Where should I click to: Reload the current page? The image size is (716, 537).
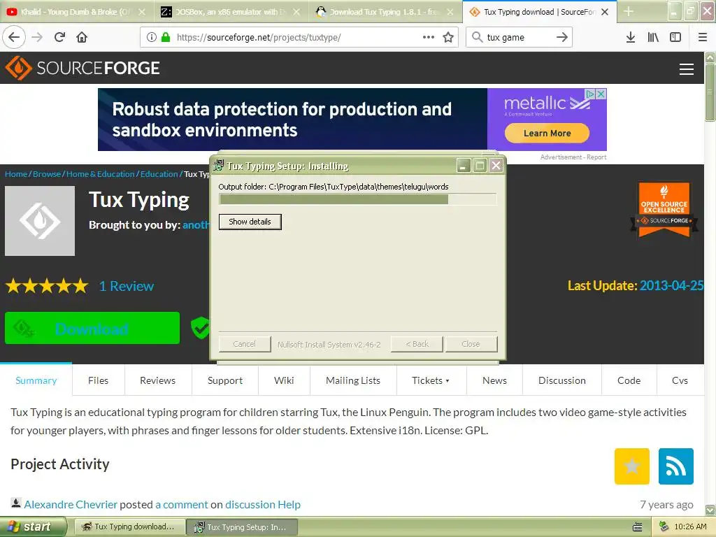pos(60,38)
